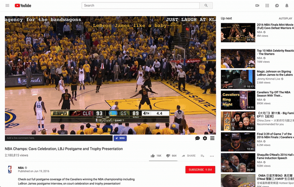This screenshot has width=294, height=187.
Task: Click the video title text
Action: (64, 149)
